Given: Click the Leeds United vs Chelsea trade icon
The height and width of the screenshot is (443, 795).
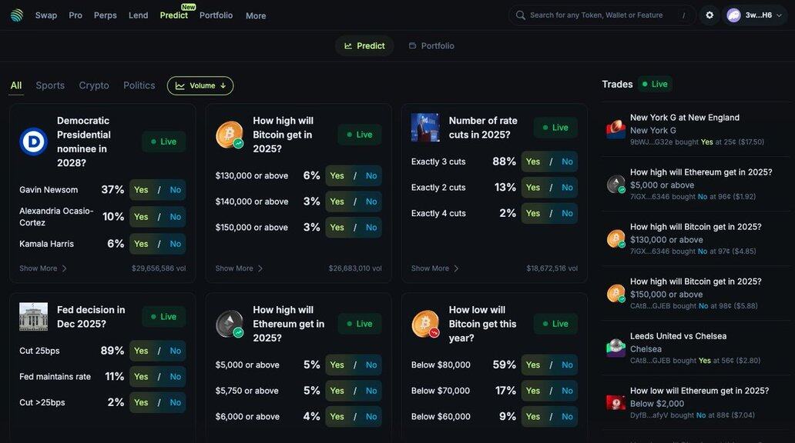Looking at the screenshot, I should pyautogui.click(x=616, y=348).
